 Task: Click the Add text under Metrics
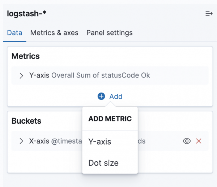click(116, 96)
